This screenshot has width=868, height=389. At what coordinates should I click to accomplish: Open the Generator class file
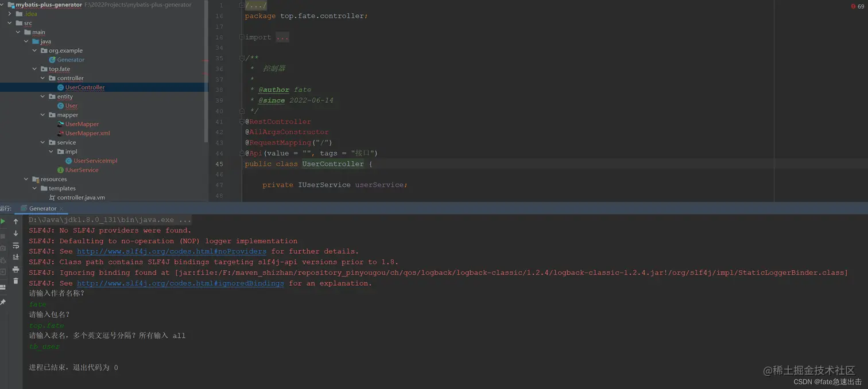[71, 60]
